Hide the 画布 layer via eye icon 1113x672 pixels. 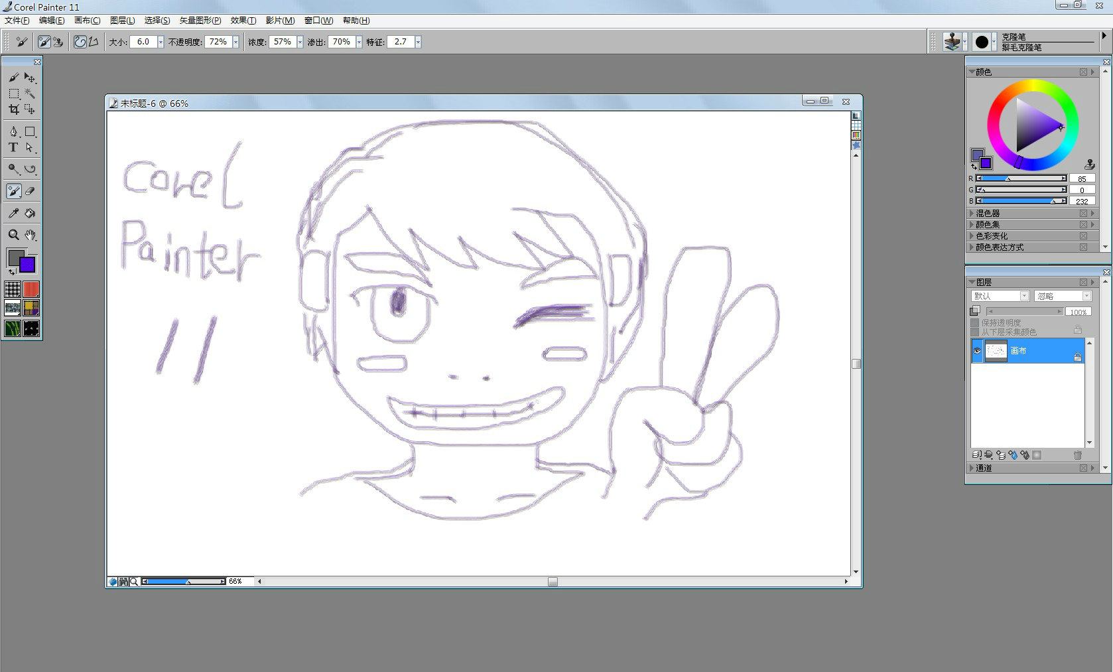click(977, 351)
